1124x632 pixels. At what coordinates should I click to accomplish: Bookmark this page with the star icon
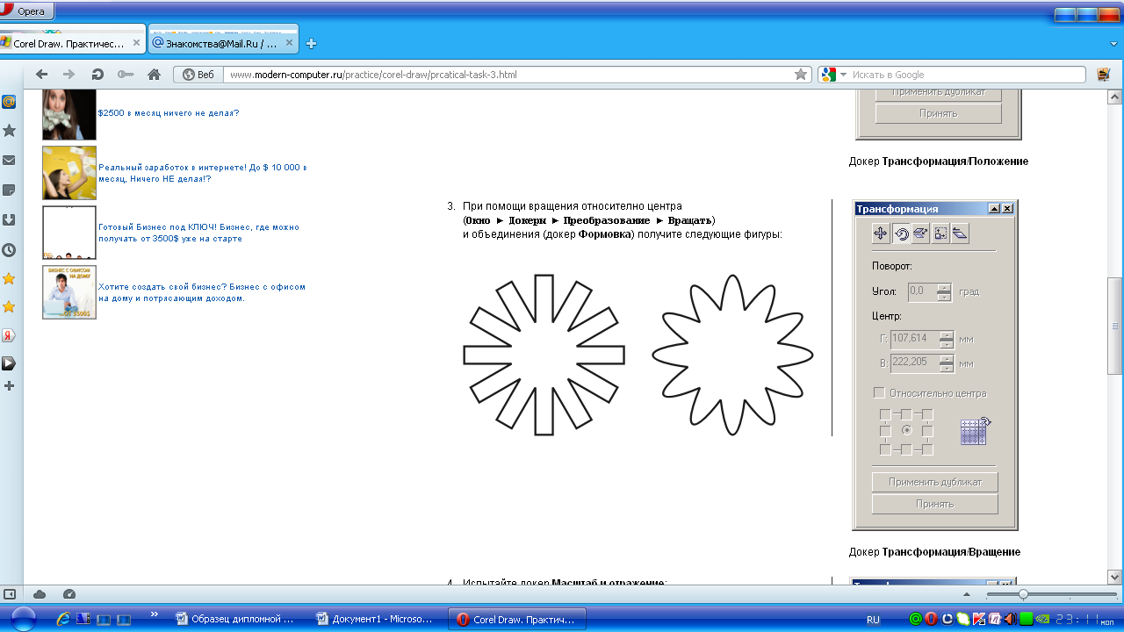(800, 75)
